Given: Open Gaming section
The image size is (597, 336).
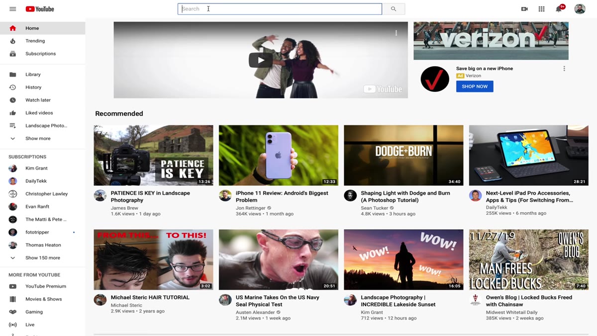Looking at the screenshot, I should pyautogui.click(x=43, y=312).
